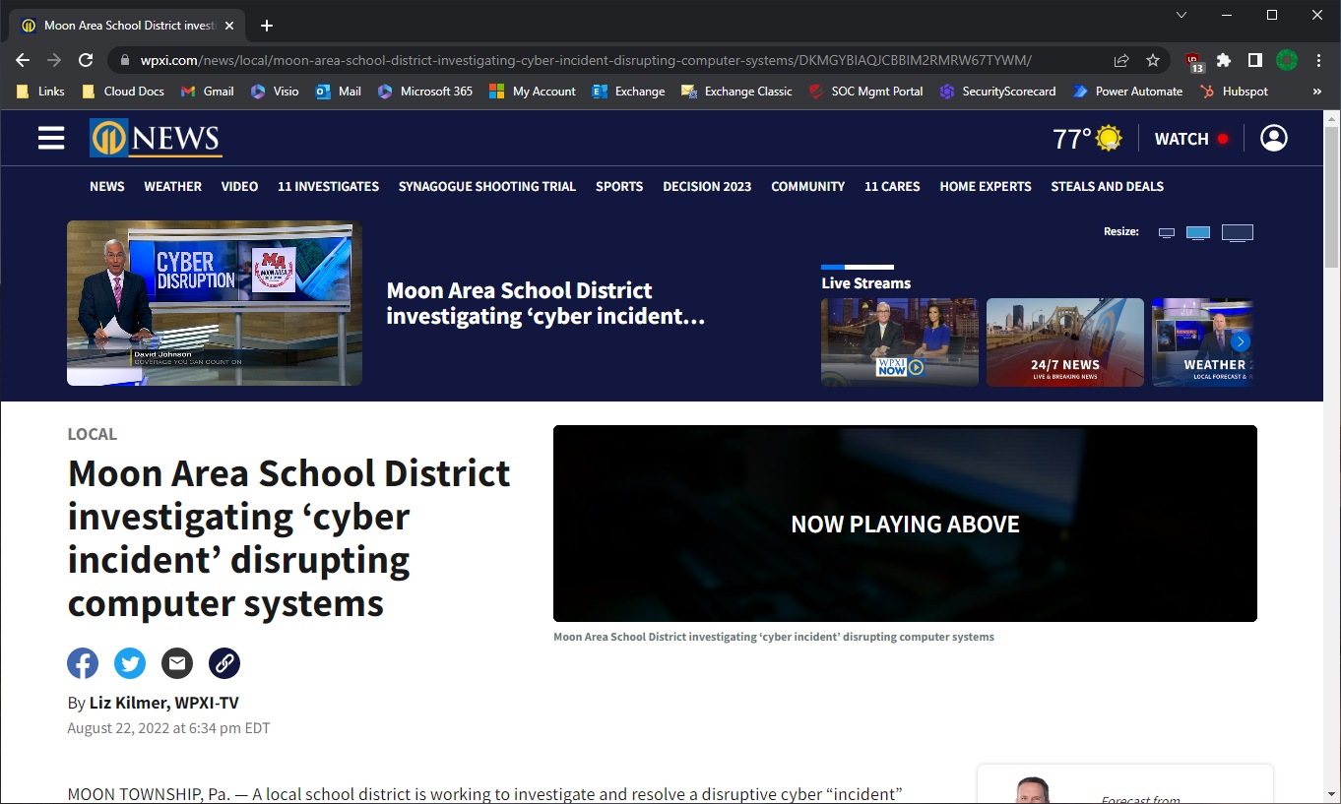The image size is (1341, 804).
Task: Open user account profile icon
Action: click(1274, 138)
